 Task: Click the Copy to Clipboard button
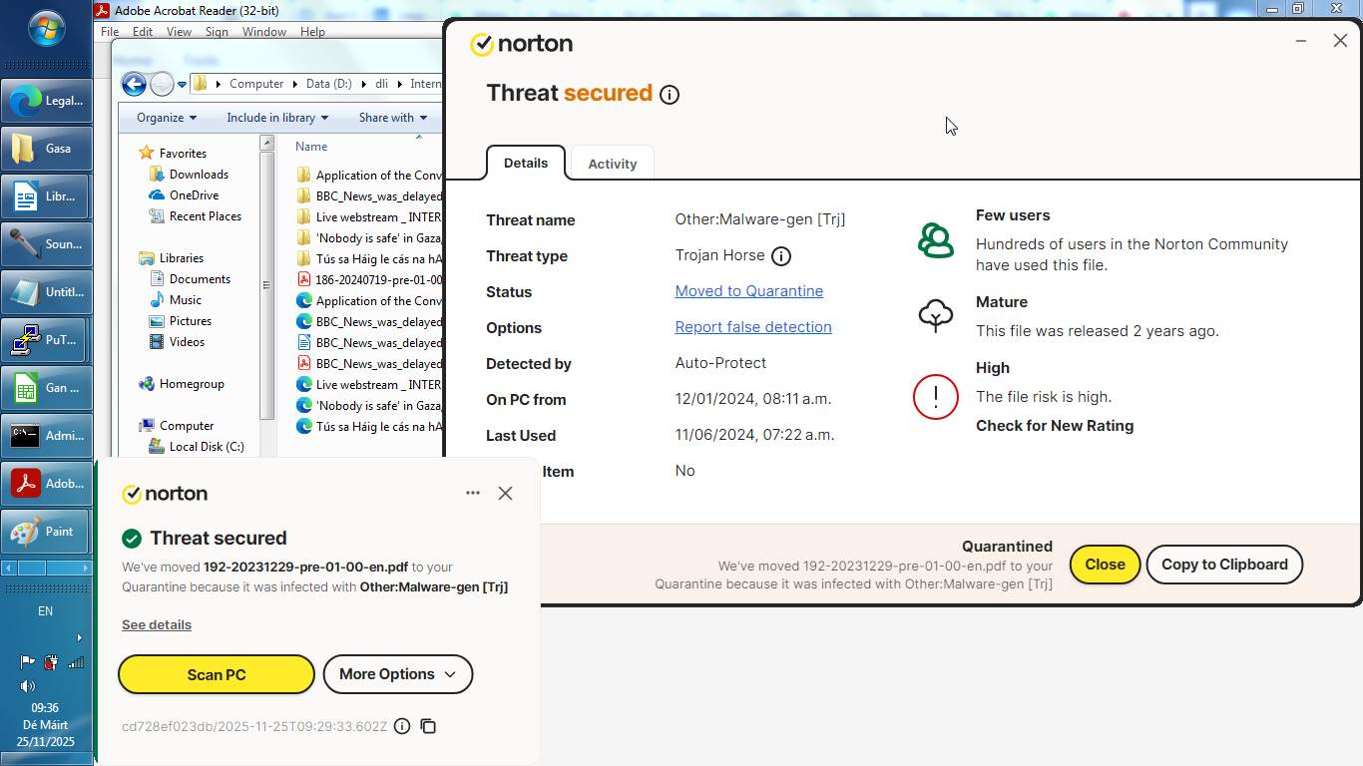coord(1224,565)
